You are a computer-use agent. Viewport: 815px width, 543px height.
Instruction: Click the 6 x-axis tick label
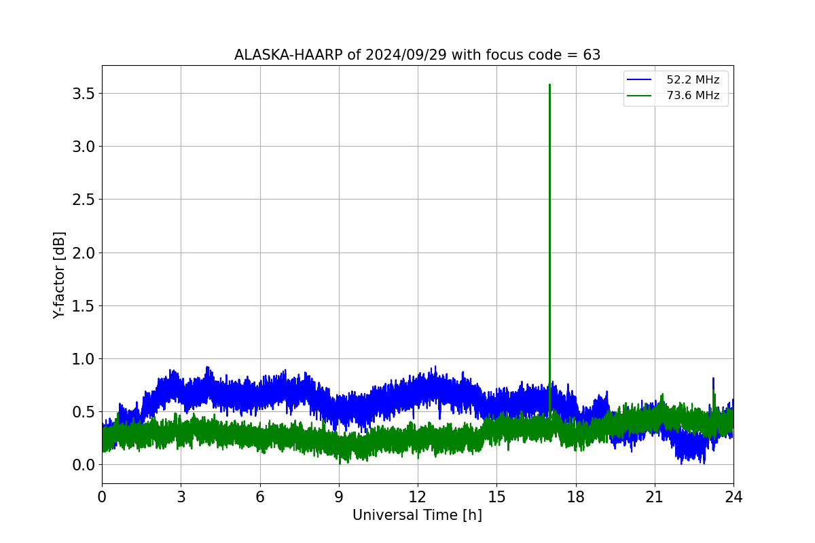[x=260, y=497]
